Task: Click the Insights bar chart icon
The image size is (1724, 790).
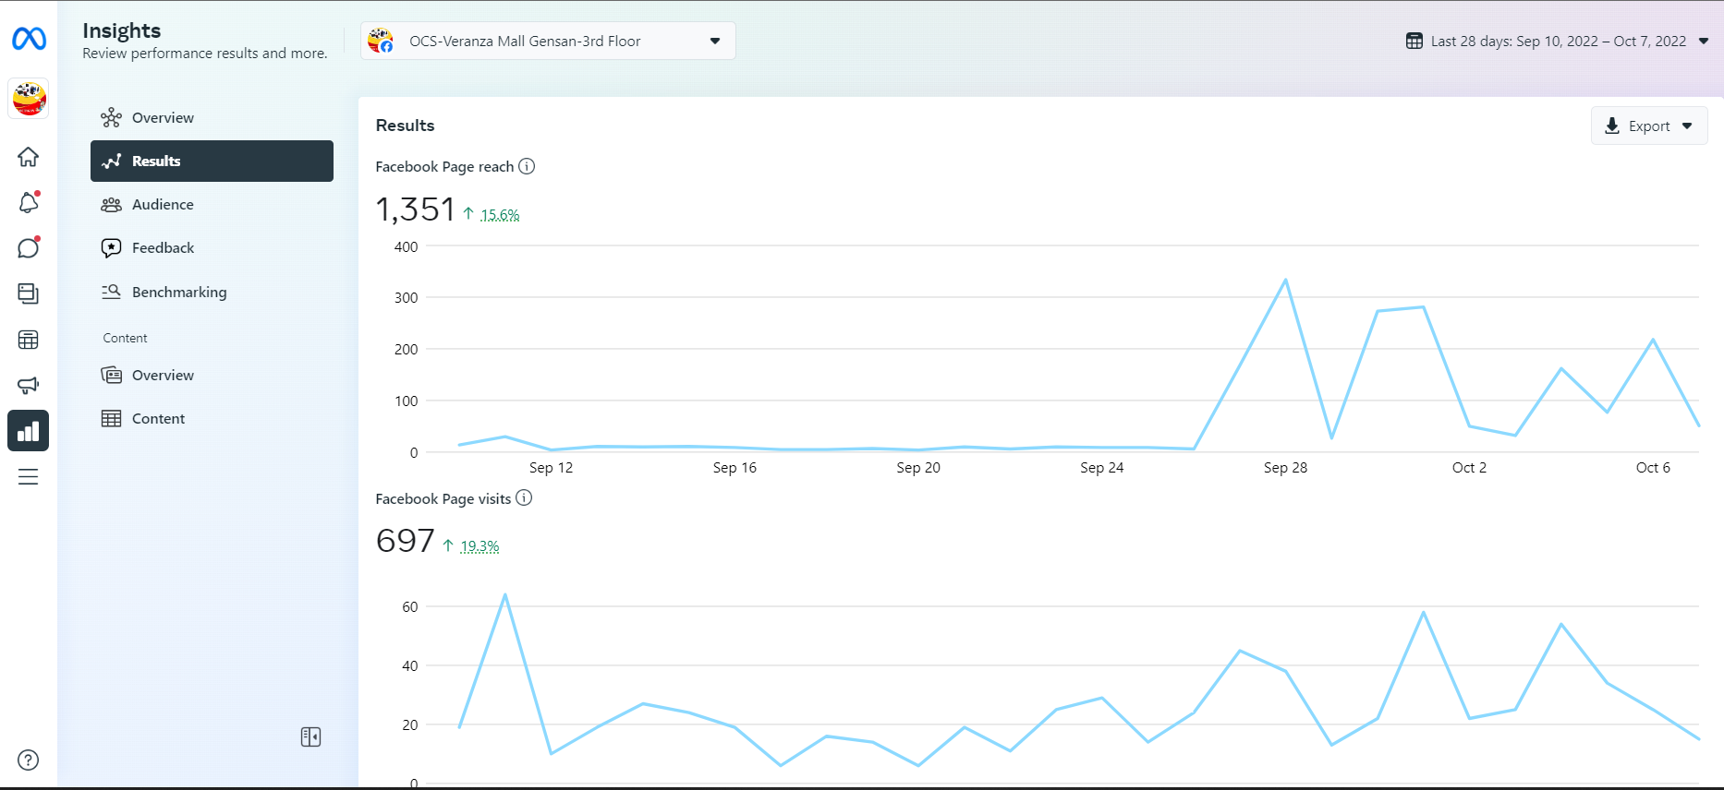Action: point(29,431)
